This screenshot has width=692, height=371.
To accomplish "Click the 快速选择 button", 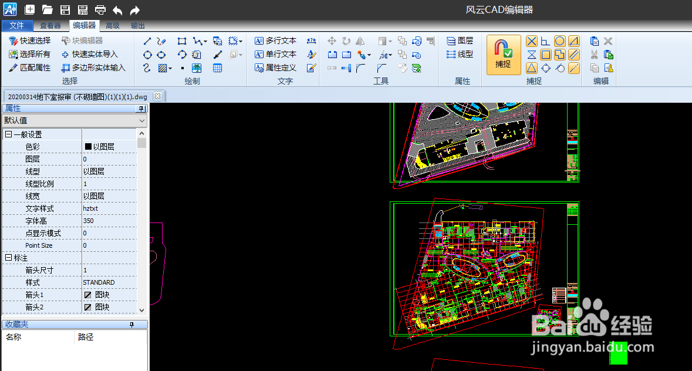I will (x=30, y=41).
